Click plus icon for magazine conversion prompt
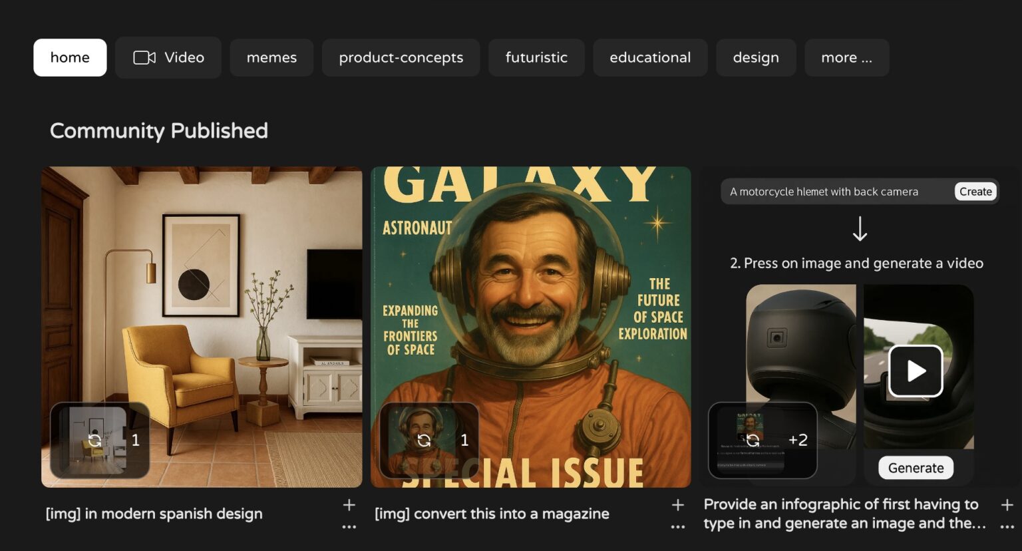The image size is (1022, 551). coord(677,505)
